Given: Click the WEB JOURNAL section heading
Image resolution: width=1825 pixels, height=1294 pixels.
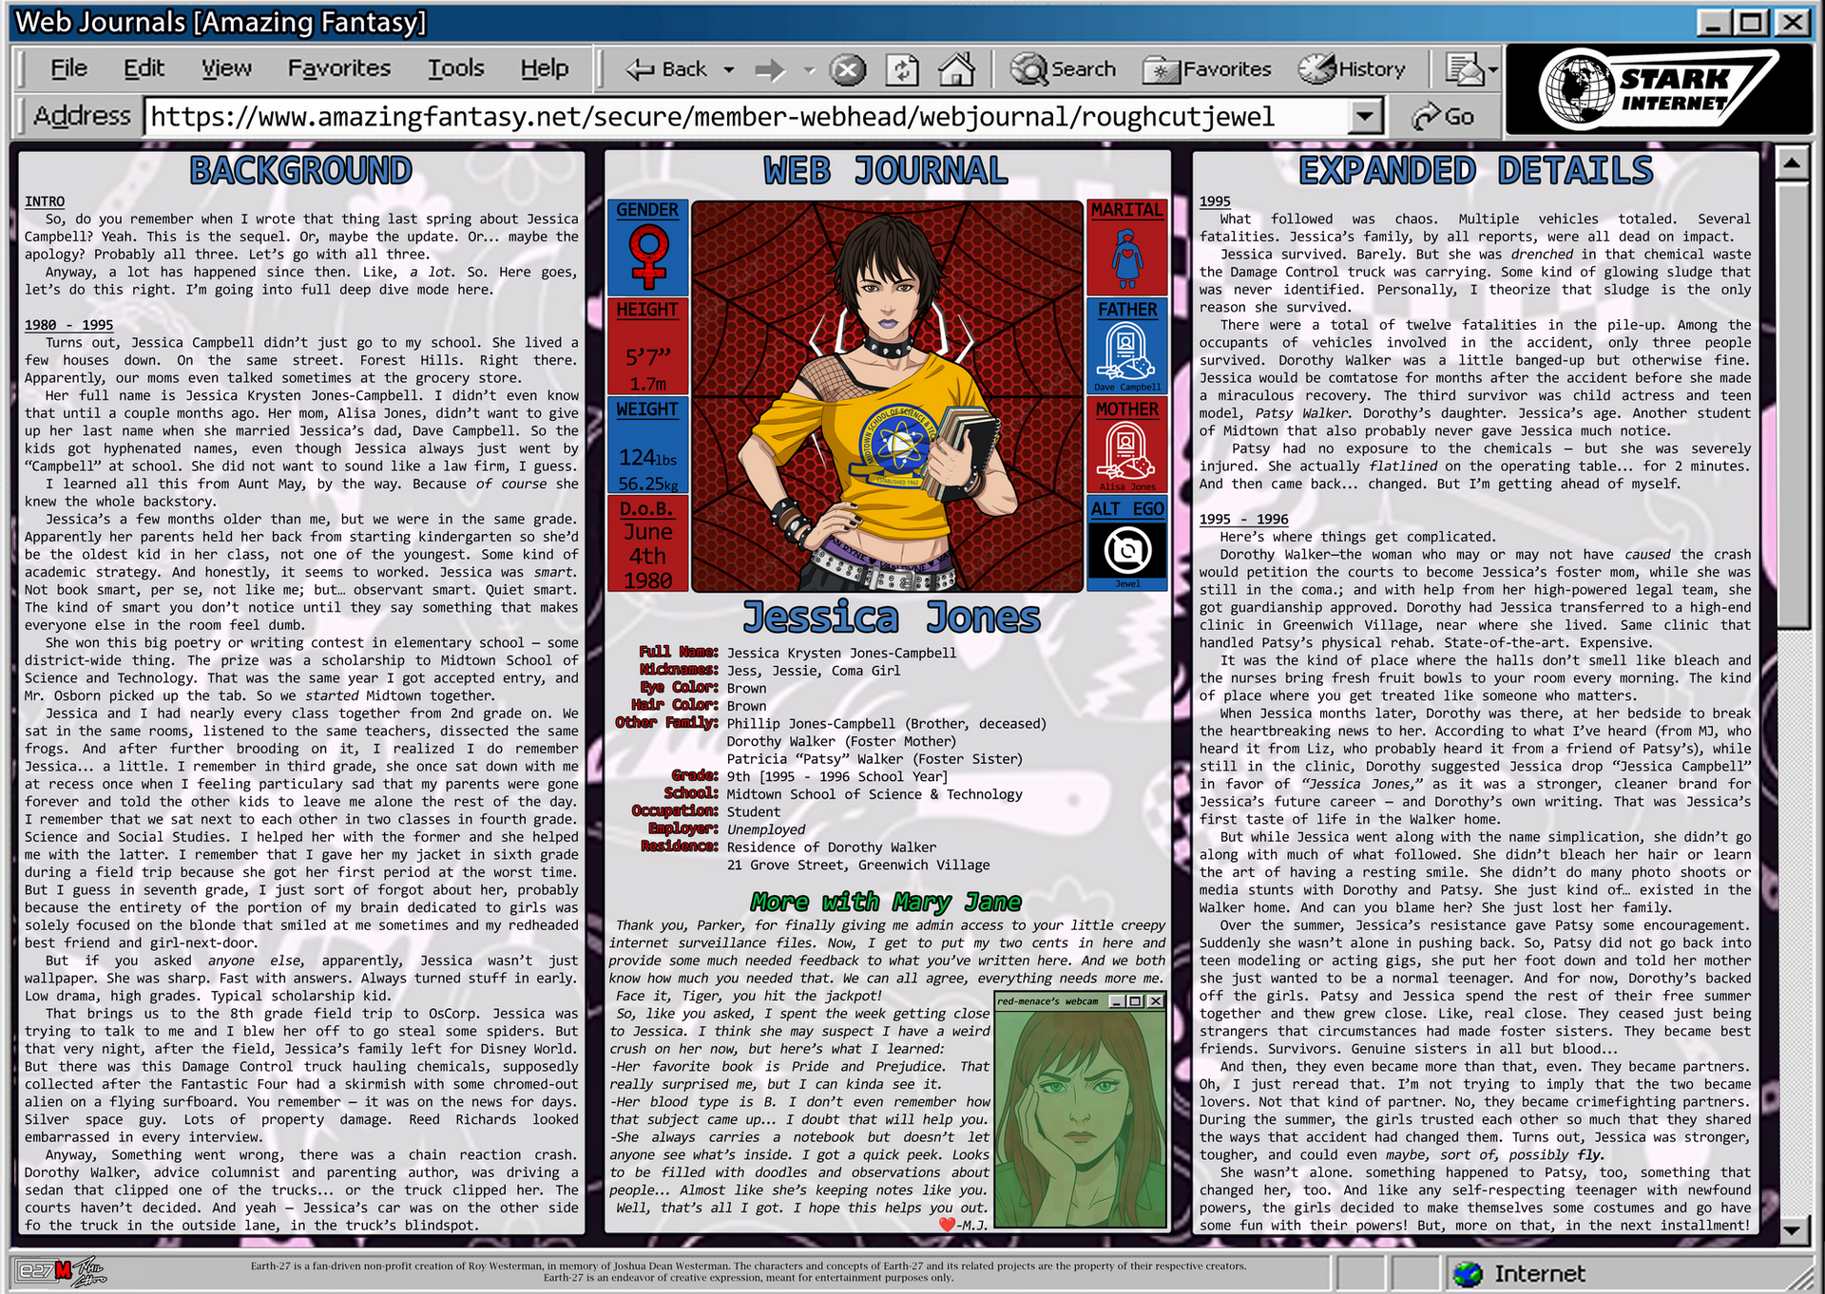Looking at the screenshot, I should tap(885, 171).
